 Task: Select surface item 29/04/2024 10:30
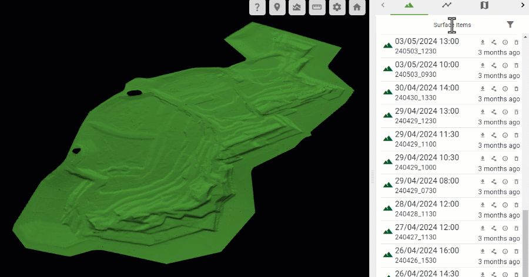tap(451, 163)
